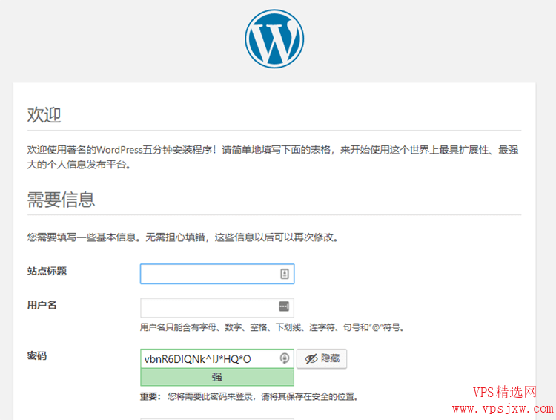Image resolution: width=556 pixels, height=420 pixels.
Task: Focus the 站点标题 input field
Action: [217, 274]
